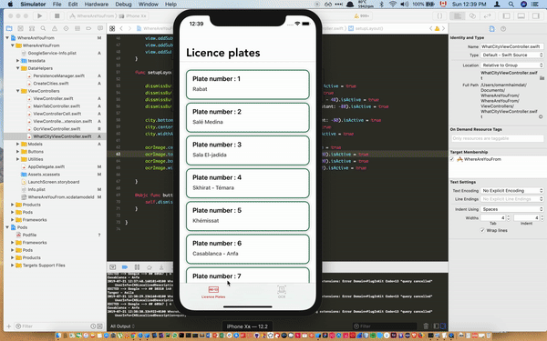Expand the Models folder
This screenshot has width=547, height=341.
tap(18, 144)
